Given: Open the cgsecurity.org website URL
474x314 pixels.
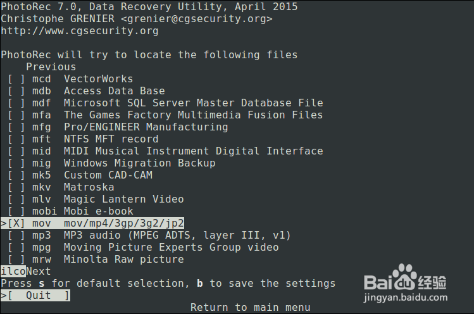Looking at the screenshot, I should click(79, 31).
